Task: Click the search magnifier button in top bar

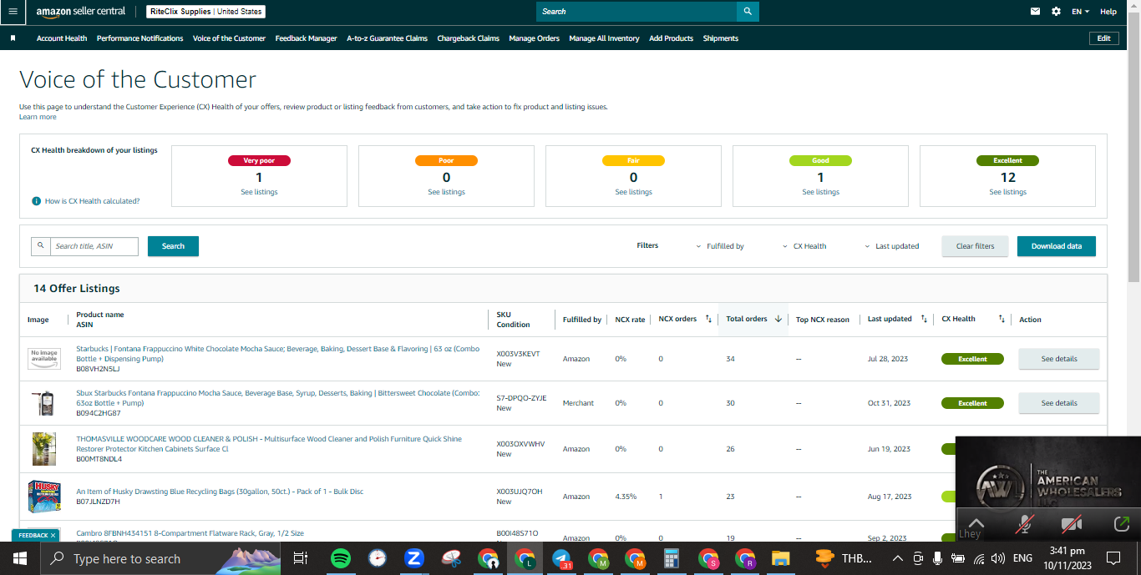Action: [748, 12]
